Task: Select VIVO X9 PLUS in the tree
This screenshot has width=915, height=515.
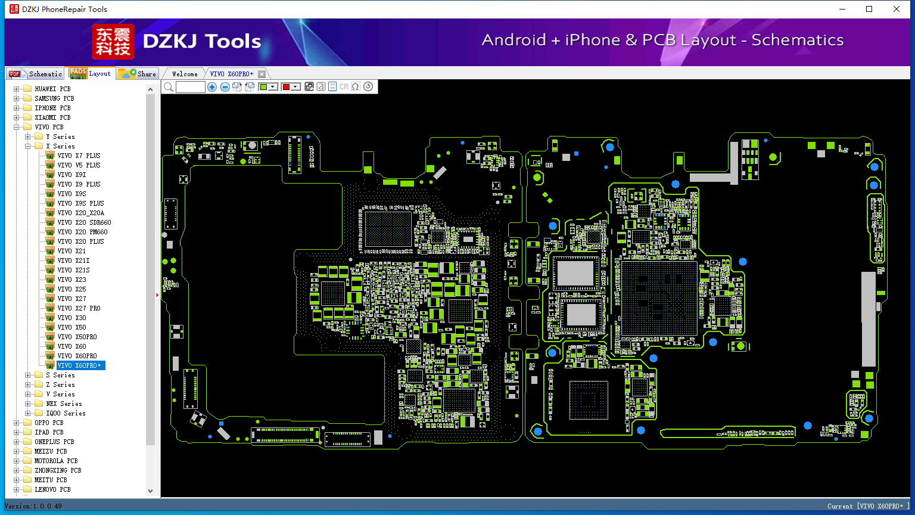Action: [79, 184]
